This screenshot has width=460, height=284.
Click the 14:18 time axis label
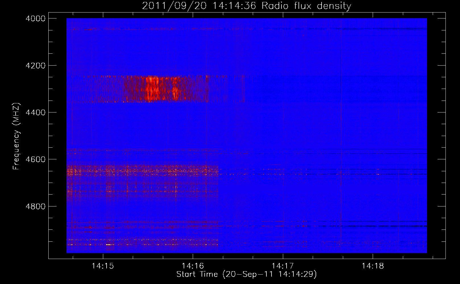point(373,266)
